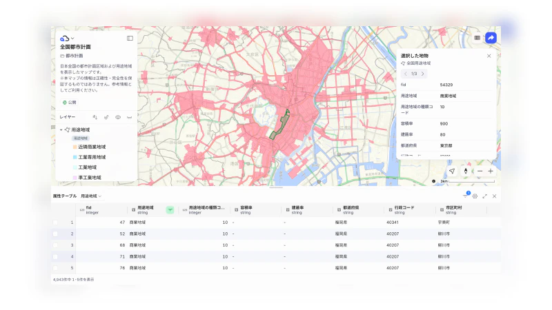Check the row 3 checkbox

pyautogui.click(x=55, y=245)
